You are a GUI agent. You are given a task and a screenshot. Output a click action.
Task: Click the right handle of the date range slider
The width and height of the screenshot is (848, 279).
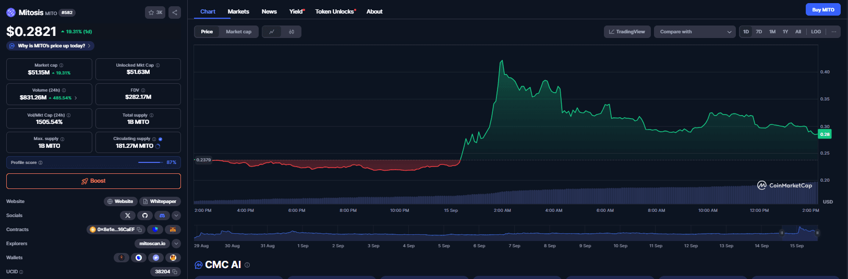click(x=817, y=233)
